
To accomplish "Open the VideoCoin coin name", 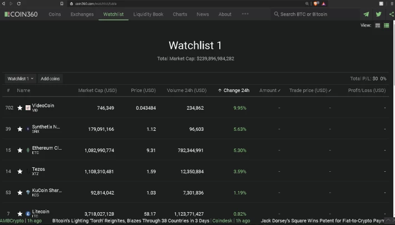I will click(x=43, y=106).
